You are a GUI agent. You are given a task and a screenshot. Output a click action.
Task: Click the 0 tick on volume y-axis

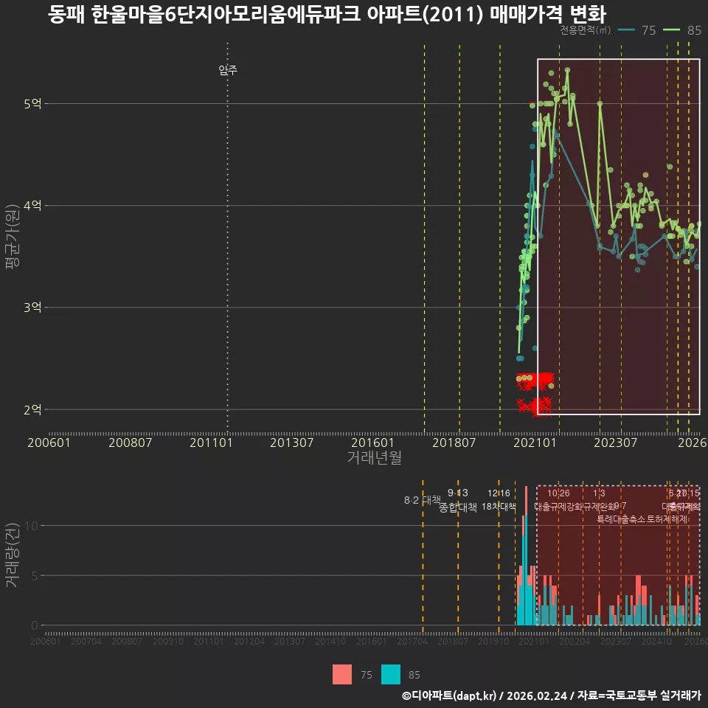click(x=35, y=626)
